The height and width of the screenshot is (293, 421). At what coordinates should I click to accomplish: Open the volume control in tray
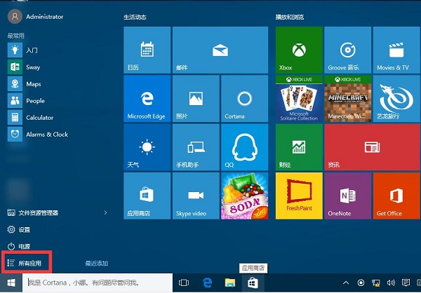click(391, 282)
